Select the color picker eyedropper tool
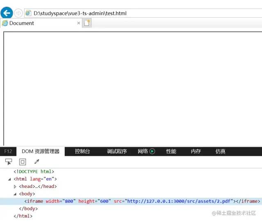This screenshot has width=262, height=222. (36, 162)
